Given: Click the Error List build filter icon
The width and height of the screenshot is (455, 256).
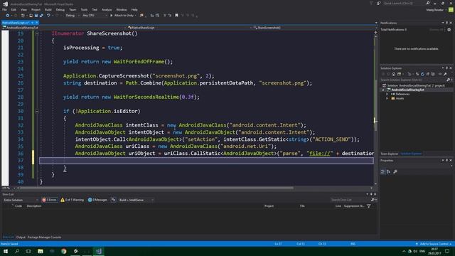Looking at the screenshot, I should pyautogui.click(x=113, y=200).
